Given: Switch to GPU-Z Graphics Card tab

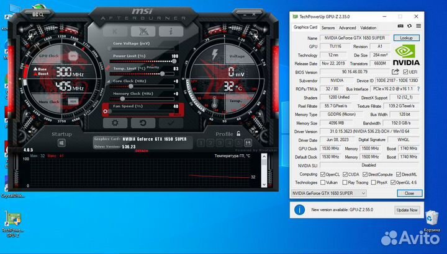Looking at the screenshot, I should coord(305,27).
